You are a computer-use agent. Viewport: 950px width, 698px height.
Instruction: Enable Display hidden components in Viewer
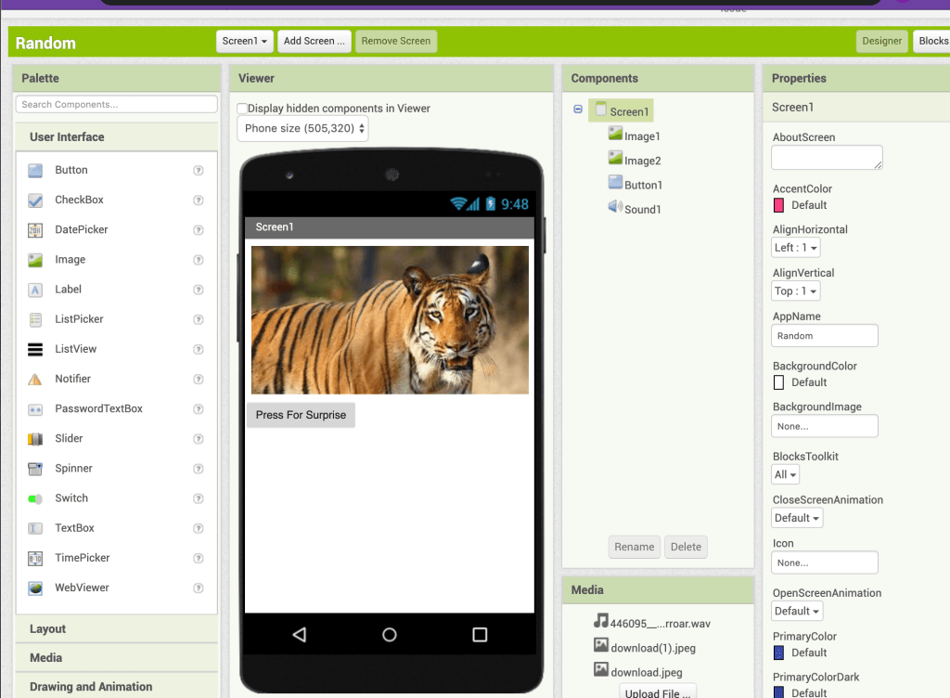click(243, 109)
